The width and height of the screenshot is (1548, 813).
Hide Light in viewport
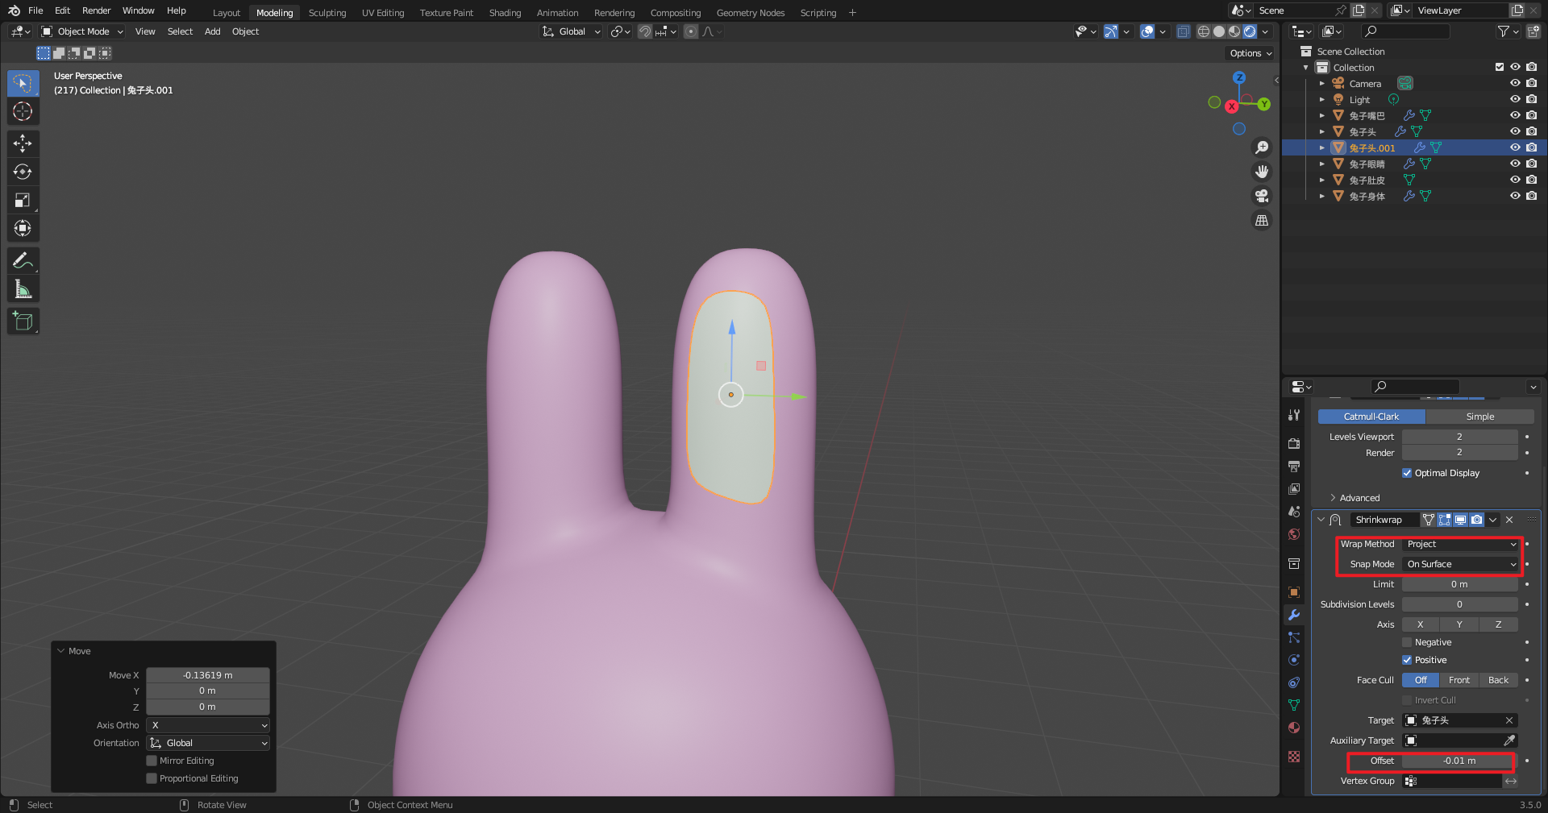[1515, 99]
